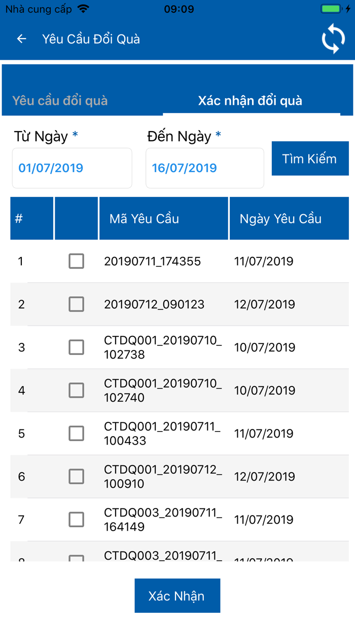The height and width of the screenshot is (630, 355).
Task: Tap the battery indicator icon
Action: click(x=332, y=9)
